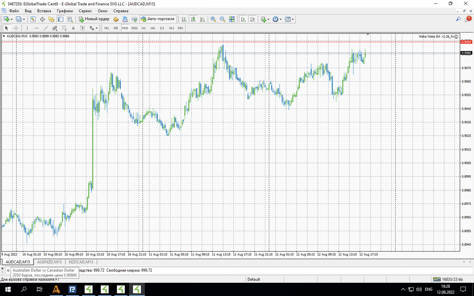Select the text label T tool
The image size is (474, 296).
pyautogui.click(x=82, y=28)
